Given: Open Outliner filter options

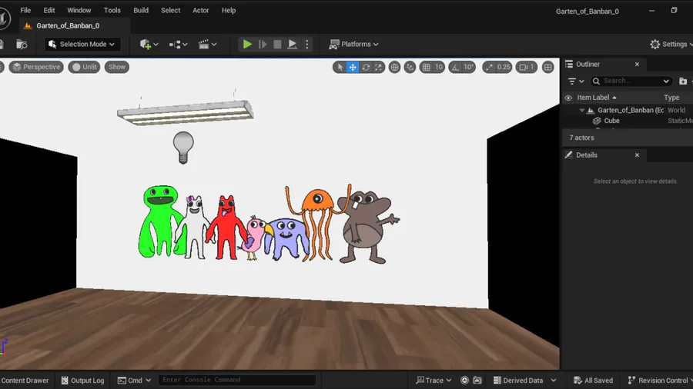Looking at the screenshot, I should [576, 81].
